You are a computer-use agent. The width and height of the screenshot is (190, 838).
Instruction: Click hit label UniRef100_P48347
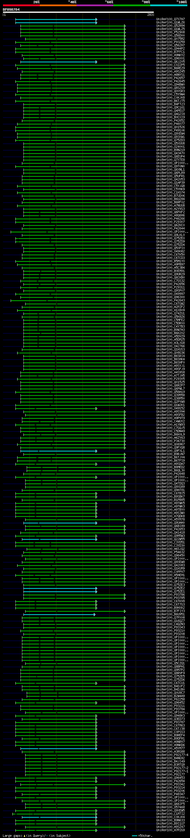tap(170, 794)
